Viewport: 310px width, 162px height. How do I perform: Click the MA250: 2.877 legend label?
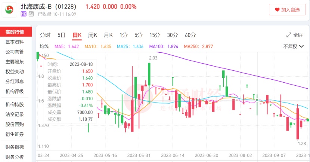pyautogui.click(x=198, y=46)
